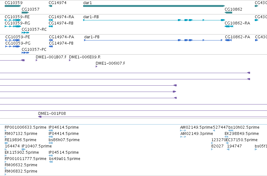Viewport: 267px width, 176px height.
Task: Select AM02149.3prime EST entry
Action: click(x=197, y=134)
